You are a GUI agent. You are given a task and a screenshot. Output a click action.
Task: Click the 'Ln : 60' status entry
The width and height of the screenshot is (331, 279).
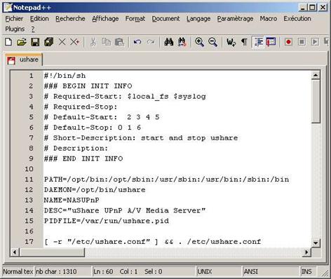click(x=103, y=271)
